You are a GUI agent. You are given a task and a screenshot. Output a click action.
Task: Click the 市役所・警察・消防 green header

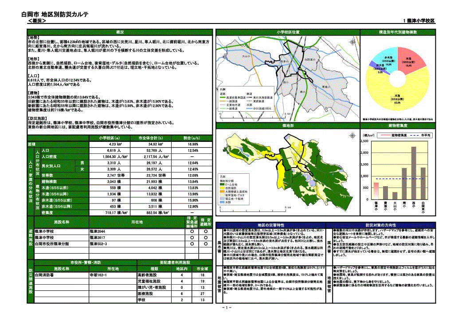click(86, 262)
